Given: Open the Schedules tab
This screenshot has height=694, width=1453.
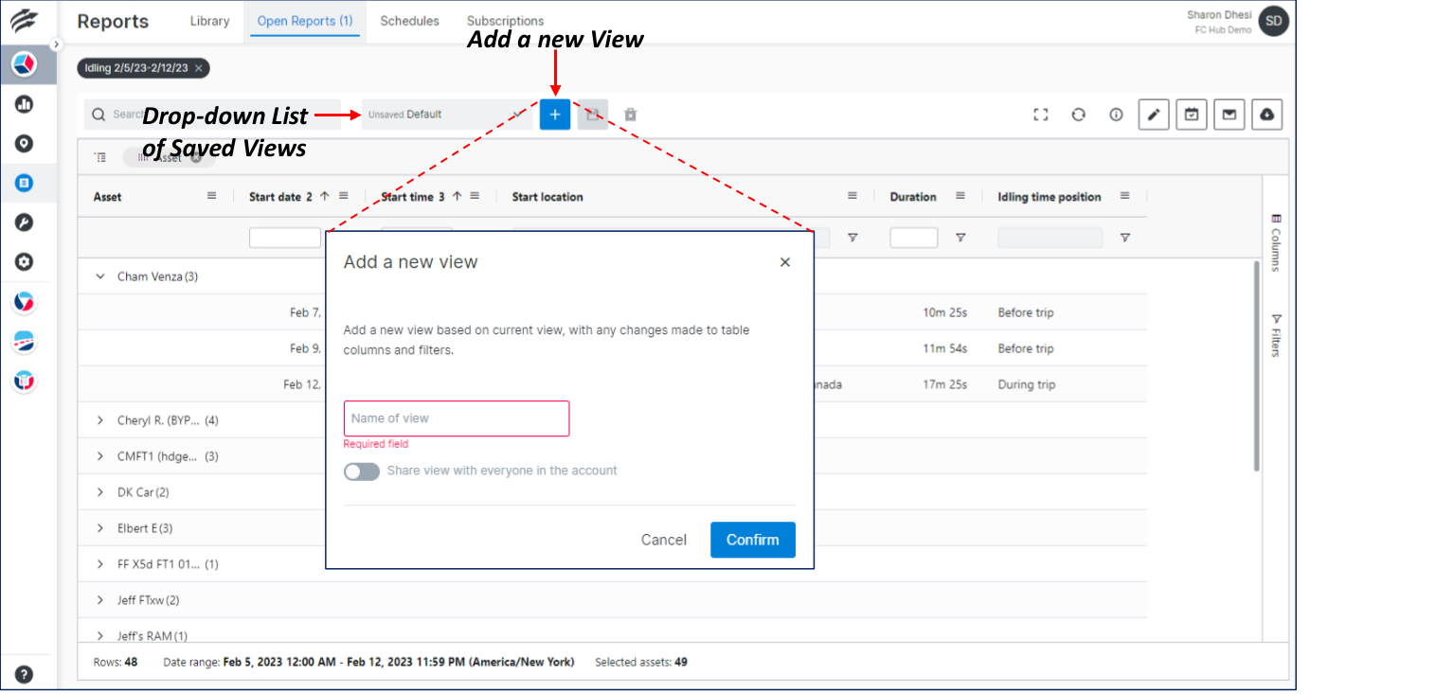Looking at the screenshot, I should tap(409, 21).
